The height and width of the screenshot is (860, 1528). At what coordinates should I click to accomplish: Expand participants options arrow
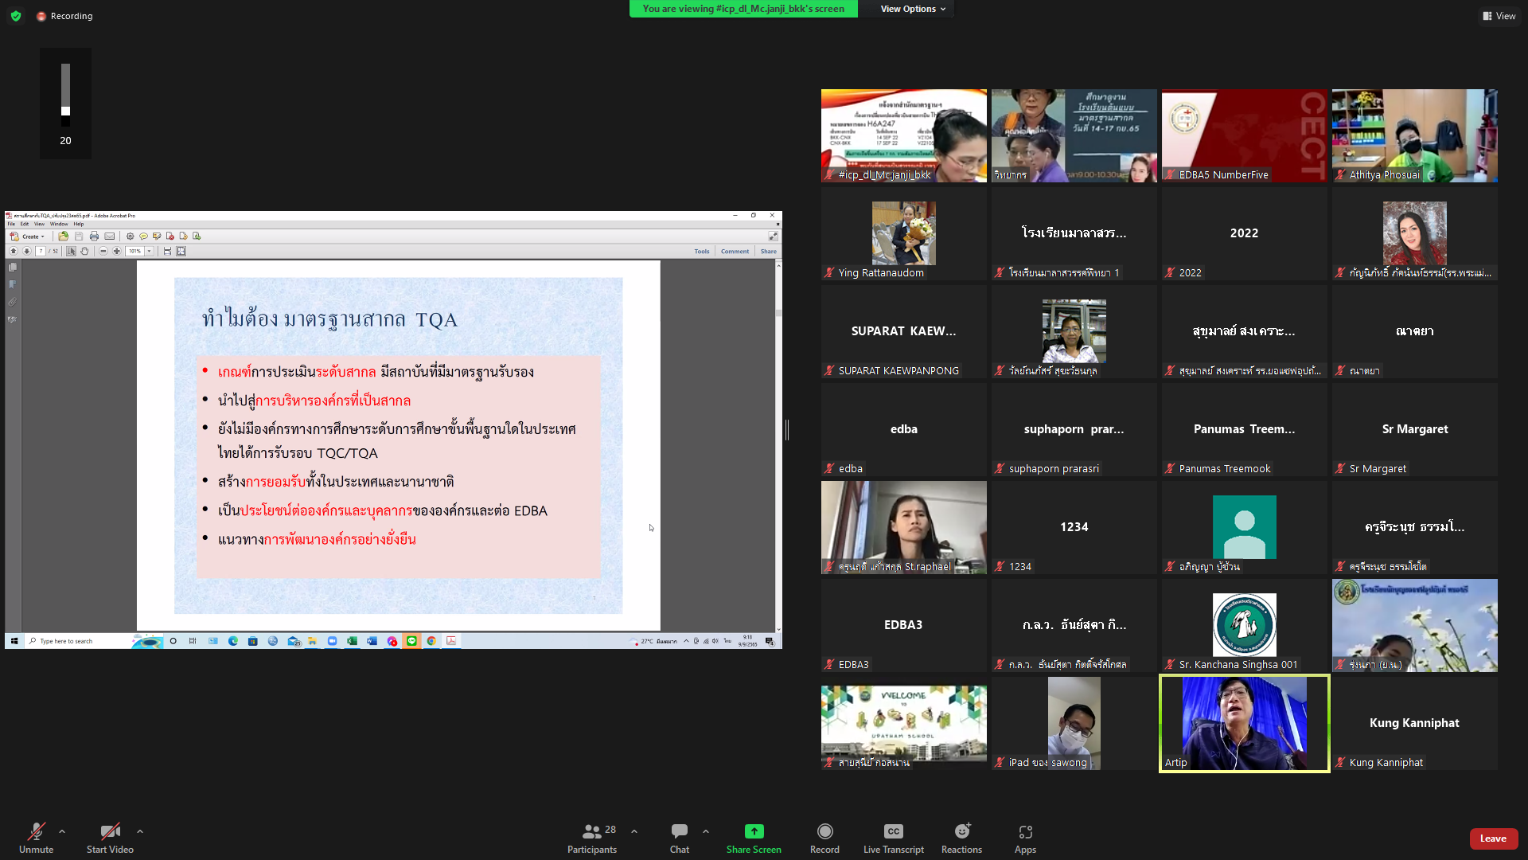[x=634, y=831]
